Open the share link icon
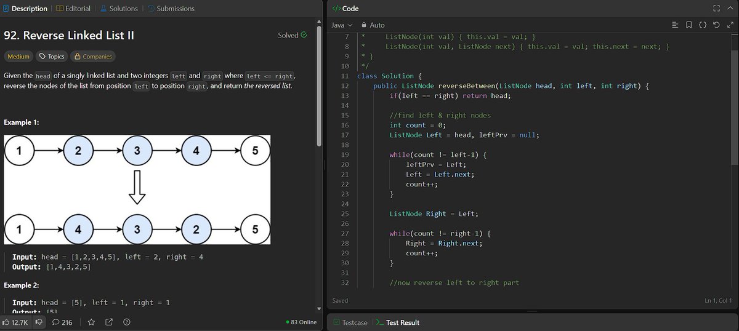The width and height of the screenshot is (739, 331). click(109, 322)
